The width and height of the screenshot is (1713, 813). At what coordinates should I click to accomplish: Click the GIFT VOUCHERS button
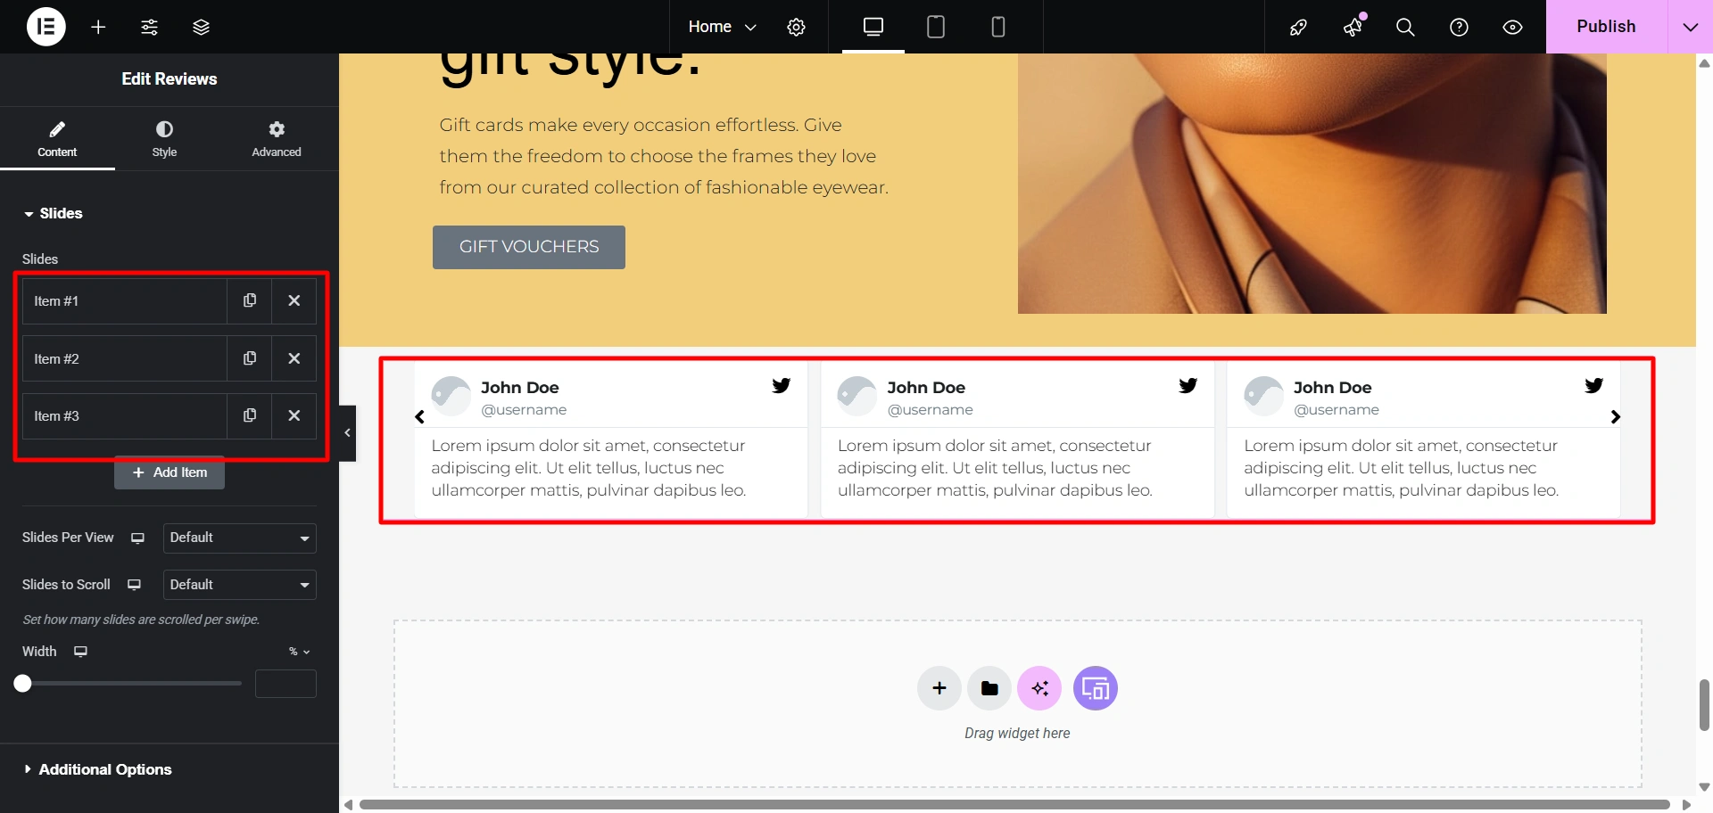point(529,247)
